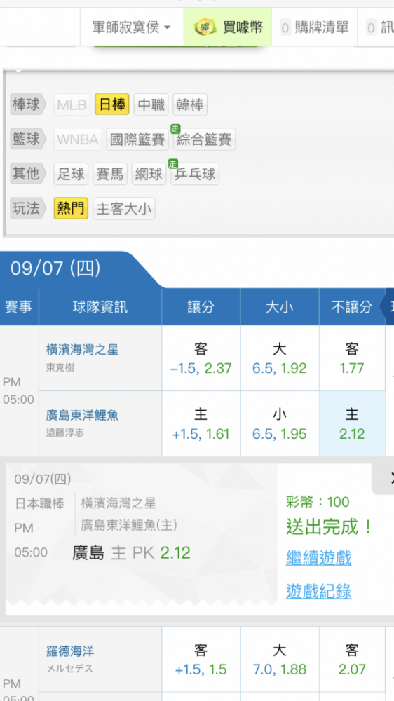Switch to 賽馬 category
The width and height of the screenshot is (394, 701).
coord(110,173)
